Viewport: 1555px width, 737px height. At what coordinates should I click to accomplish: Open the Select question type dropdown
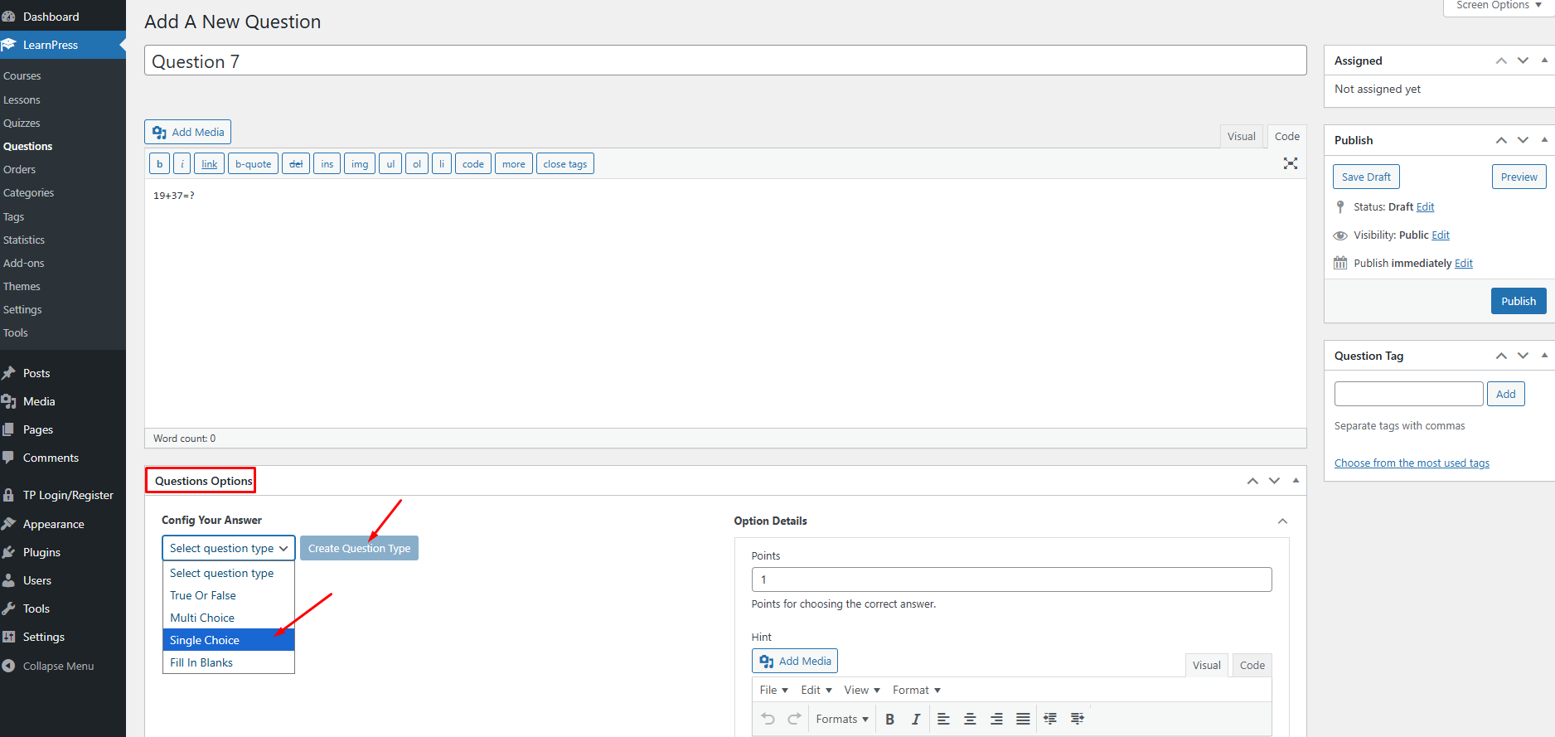pyautogui.click(x=228, y=548)
